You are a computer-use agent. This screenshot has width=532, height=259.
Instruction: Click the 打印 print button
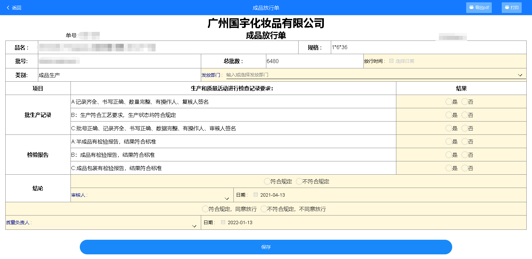click(511, 8)
